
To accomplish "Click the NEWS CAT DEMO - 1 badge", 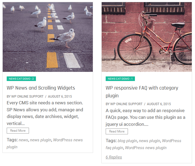I will tap(120, 79).
